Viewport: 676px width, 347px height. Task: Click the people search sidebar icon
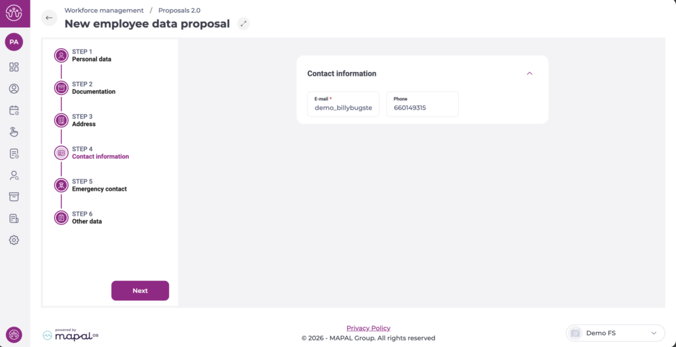14,175
